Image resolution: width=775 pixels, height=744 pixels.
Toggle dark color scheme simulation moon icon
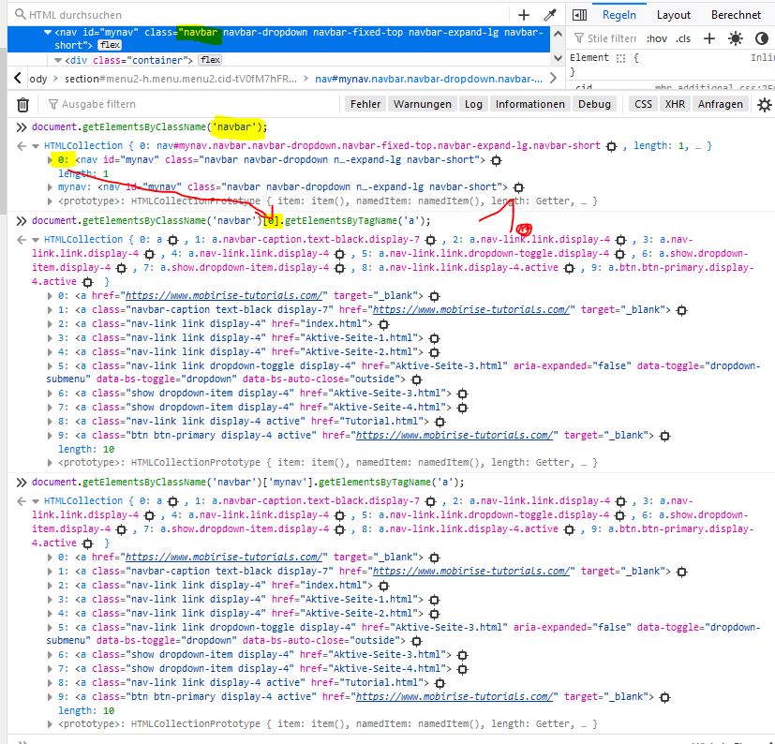coord(760,38)
